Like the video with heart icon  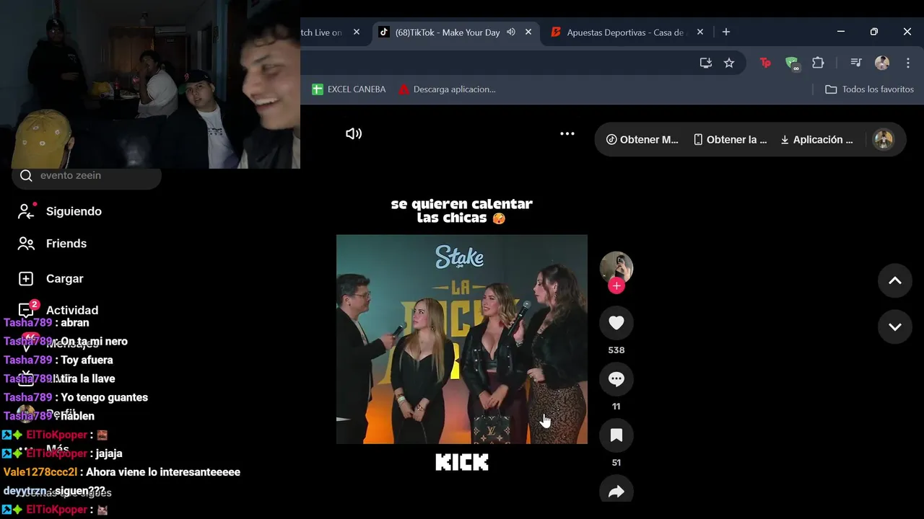coord(616,323)
